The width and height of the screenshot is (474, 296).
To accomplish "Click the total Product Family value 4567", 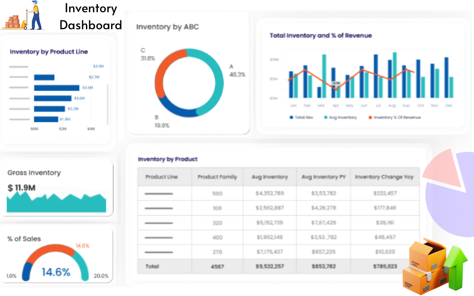I will click(x=217, y=266).
